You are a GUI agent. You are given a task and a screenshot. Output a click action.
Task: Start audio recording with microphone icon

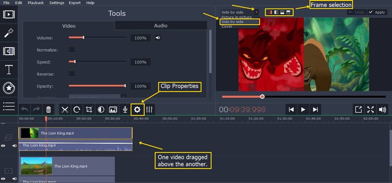(x=125, y=110)
